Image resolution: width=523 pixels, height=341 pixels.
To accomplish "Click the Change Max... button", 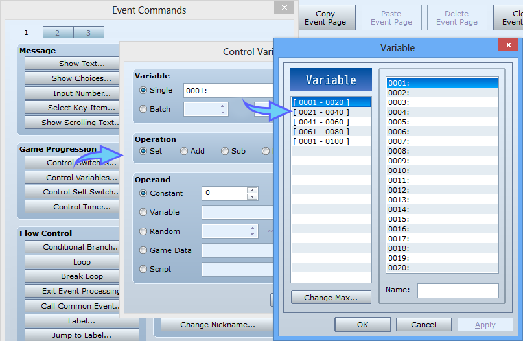I will tap(331, 298).
